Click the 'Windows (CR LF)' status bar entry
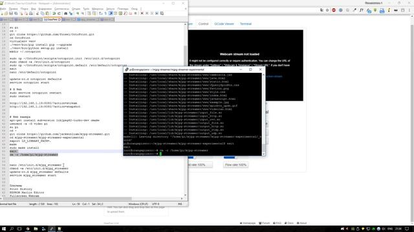This screenshot has width=414, height=232. [138, 204]
